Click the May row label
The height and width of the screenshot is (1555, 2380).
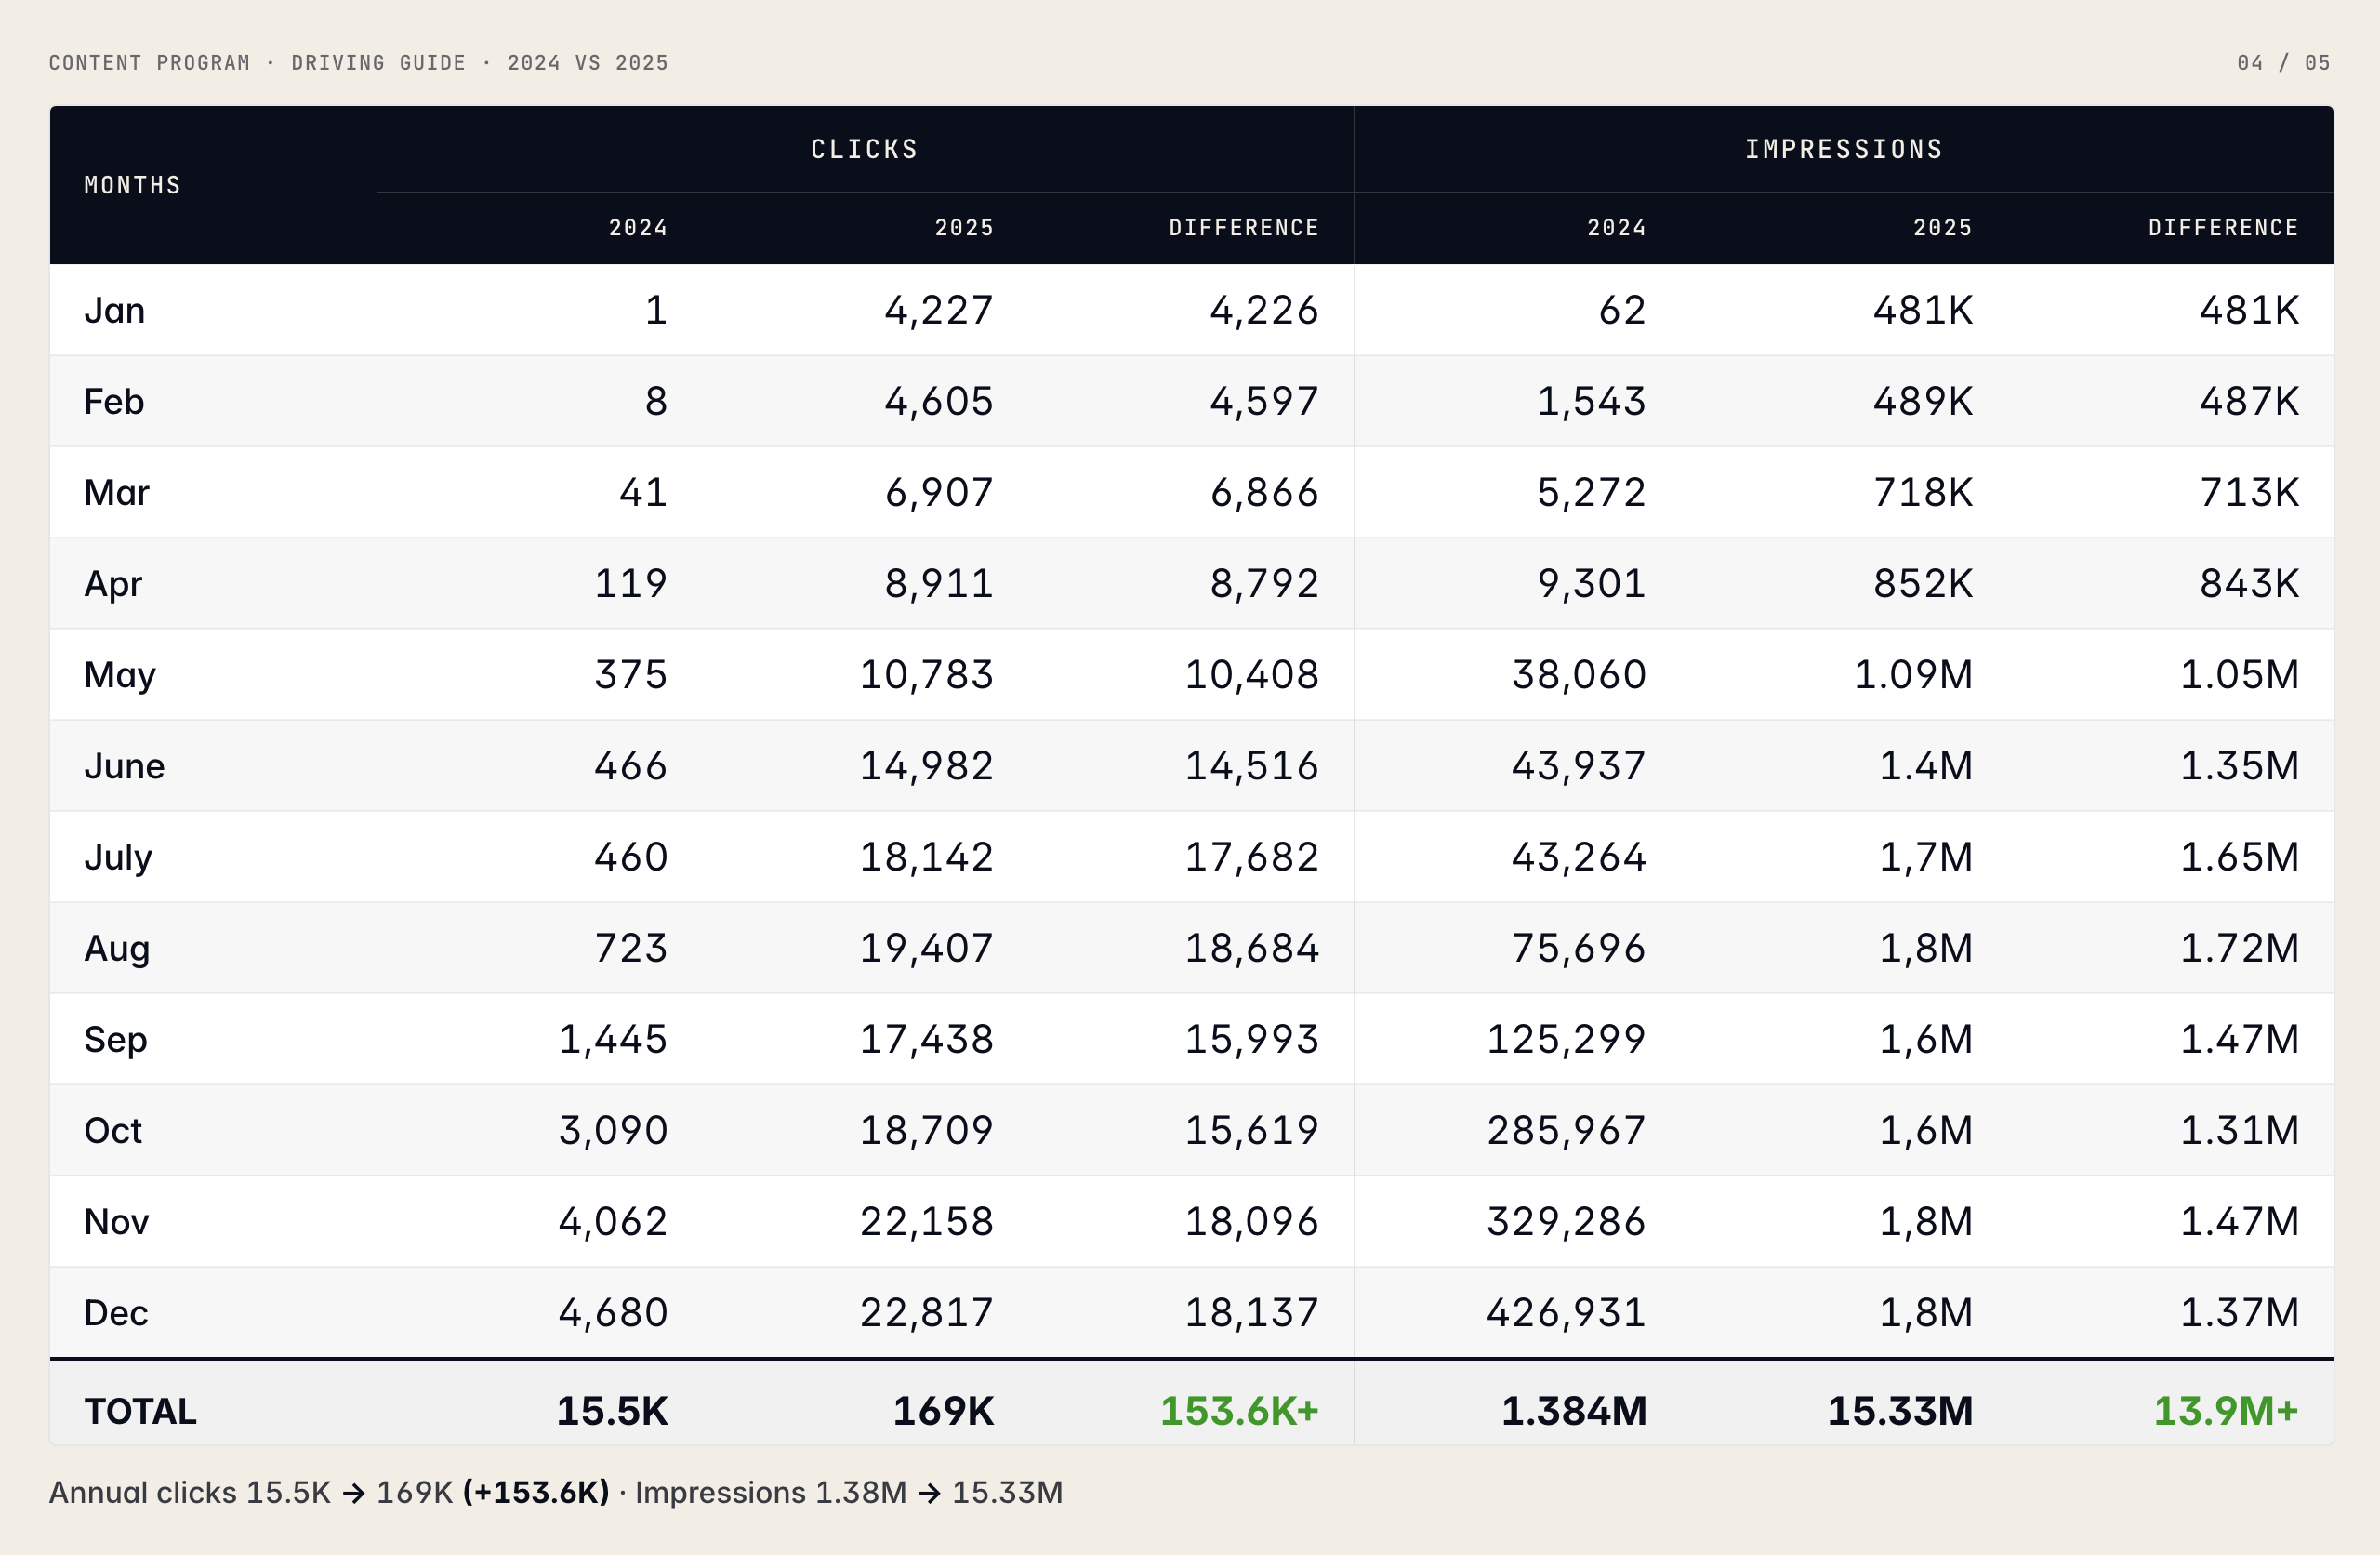coord(120,674)
